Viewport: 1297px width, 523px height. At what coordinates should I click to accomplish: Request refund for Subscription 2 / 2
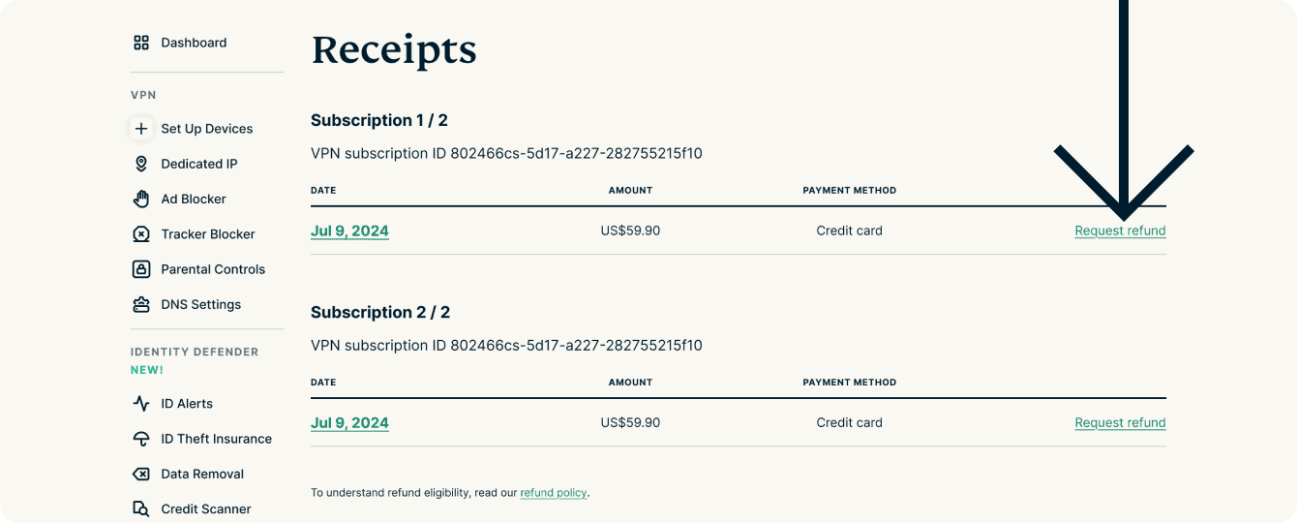tap(1120, 423)
